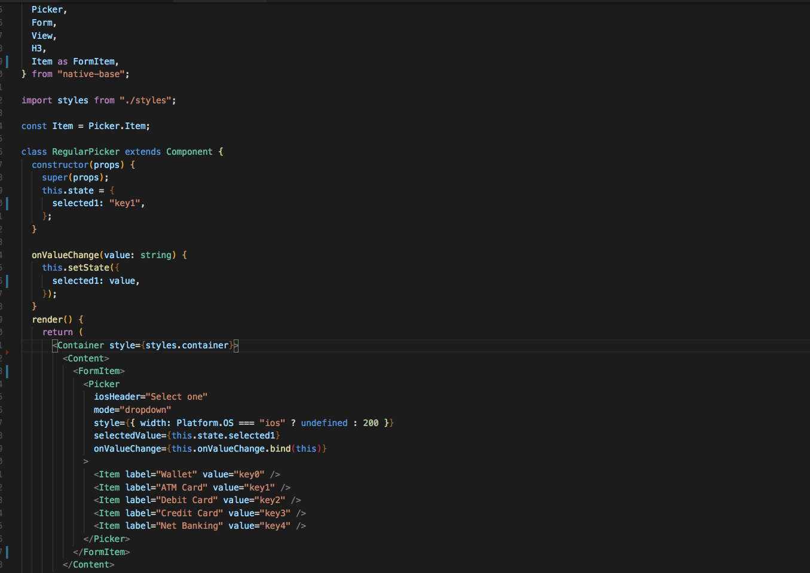Click the blue gutter bar next to selected1 state
The height and width of the screenshot is (573, 810).
(x=7, y=204)
